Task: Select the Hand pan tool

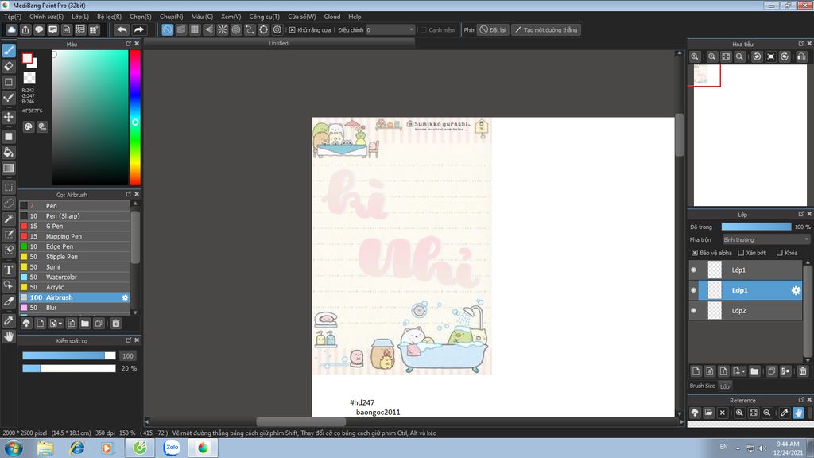Action: 8,336
